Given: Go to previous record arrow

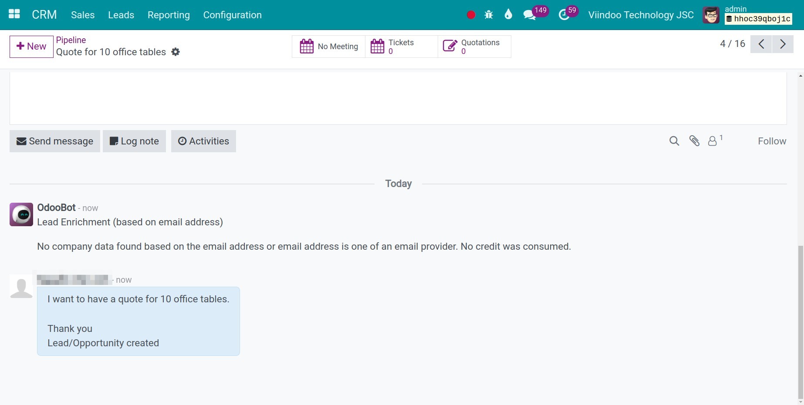Looking at the screenshot, I should click(x=761, y=44).
